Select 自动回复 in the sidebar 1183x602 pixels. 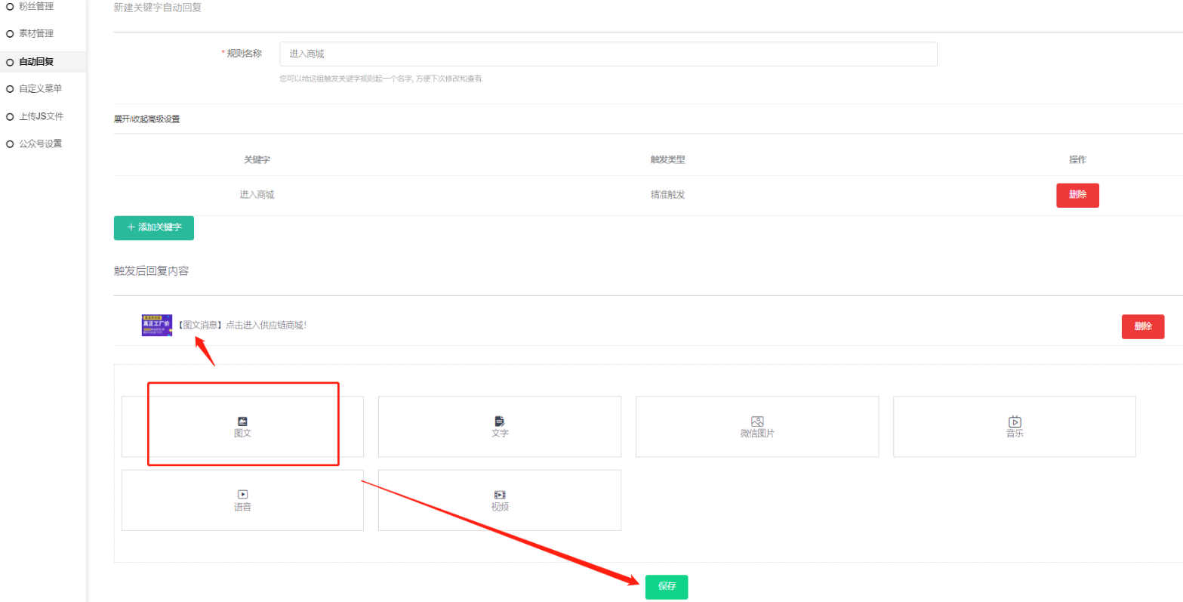coord(35,62)
